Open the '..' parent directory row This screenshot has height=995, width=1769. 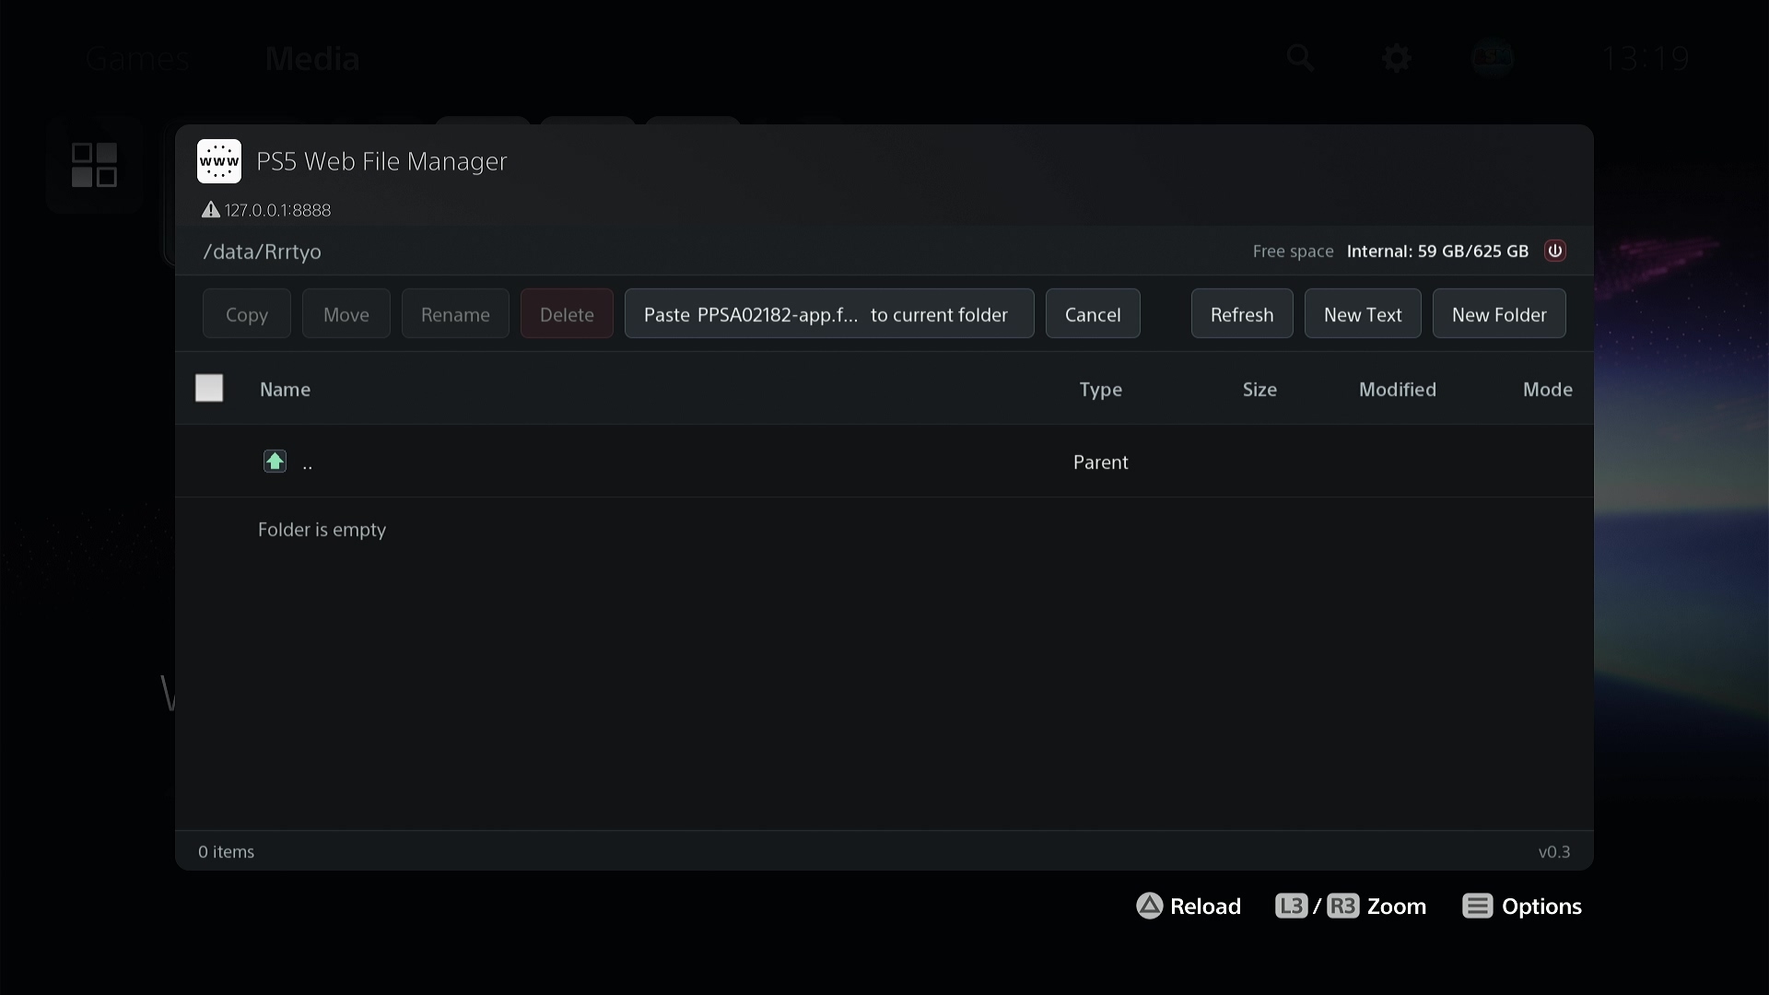click(884, 461)
